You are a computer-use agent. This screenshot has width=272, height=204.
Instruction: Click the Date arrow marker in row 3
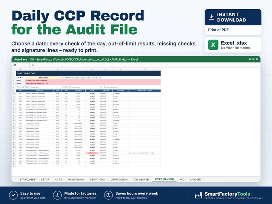[x=21, y=78]
